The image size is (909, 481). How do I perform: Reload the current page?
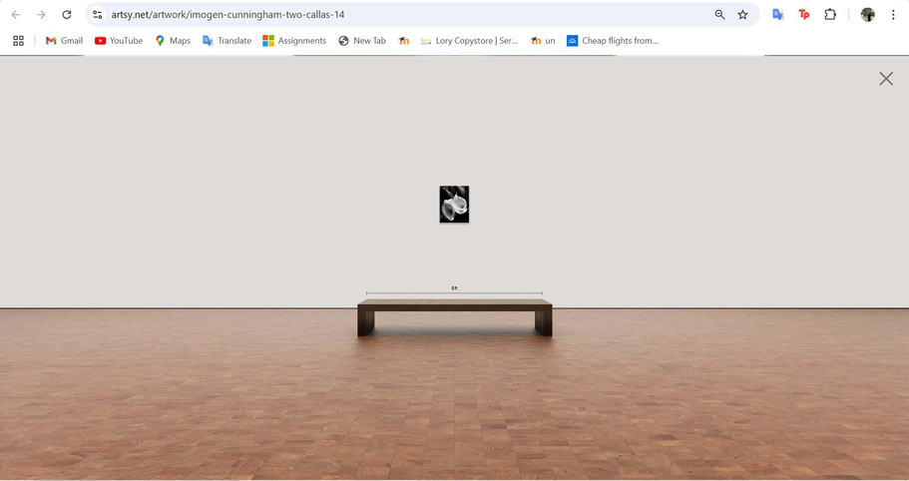pyautogui.click(x=67, y=15)
